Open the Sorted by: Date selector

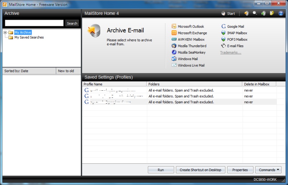29,71
